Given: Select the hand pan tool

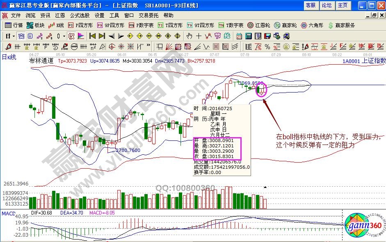Looking at the screenshot, I should 190,36.
